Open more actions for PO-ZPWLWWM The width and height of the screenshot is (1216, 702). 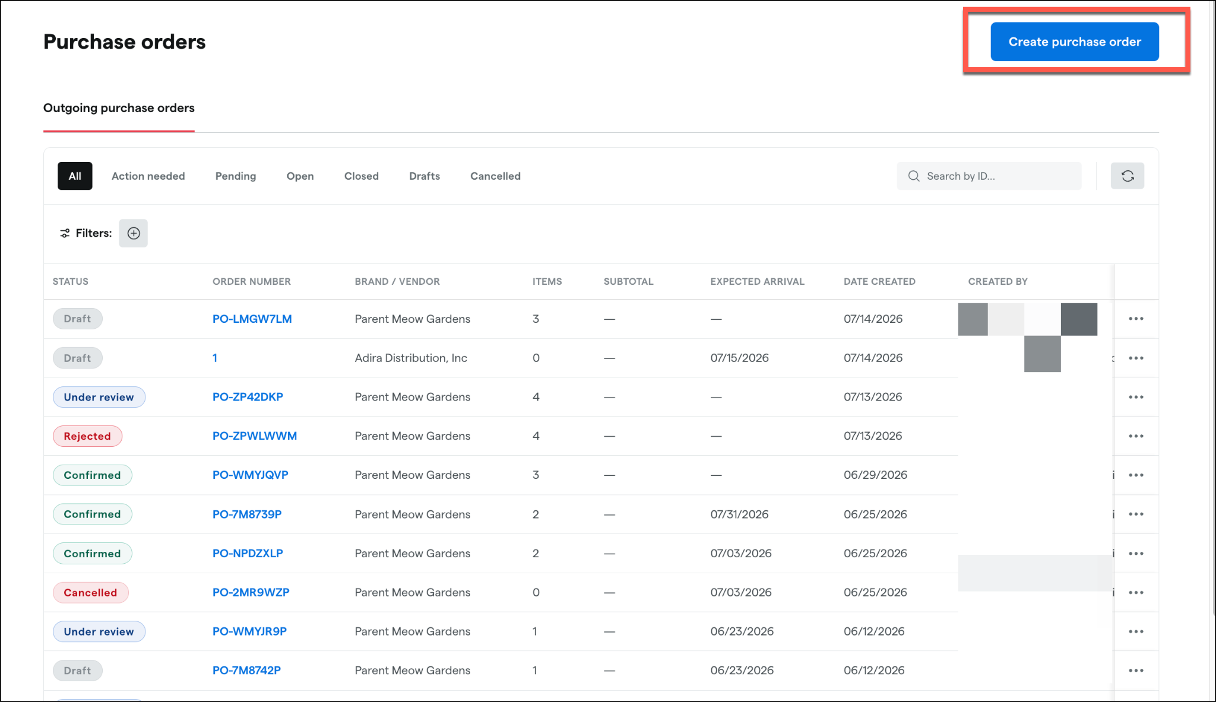[1136, 436]
